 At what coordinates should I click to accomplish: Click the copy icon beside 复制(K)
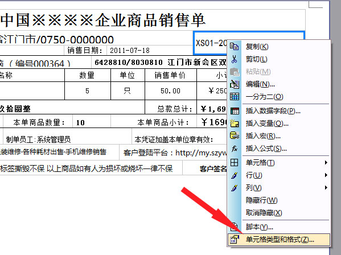tap(235, 47)
